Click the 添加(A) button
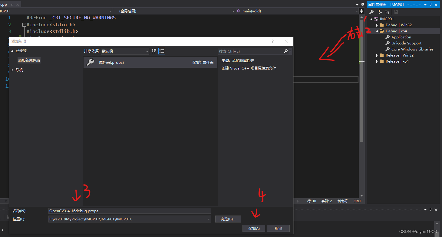The height and width of the screenshot is (237, 442). [x=254, y=229]
